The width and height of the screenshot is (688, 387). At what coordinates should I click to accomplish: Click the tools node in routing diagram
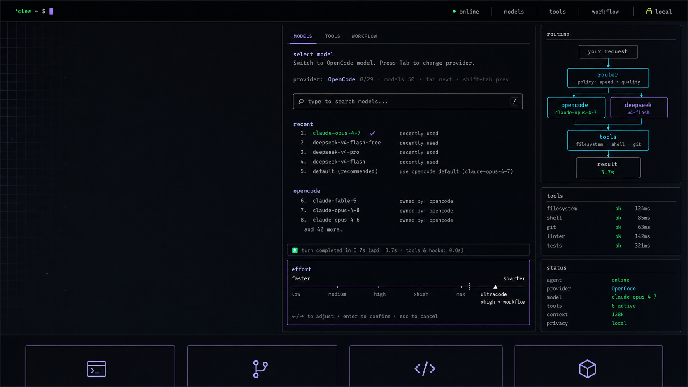pos(608,140)
